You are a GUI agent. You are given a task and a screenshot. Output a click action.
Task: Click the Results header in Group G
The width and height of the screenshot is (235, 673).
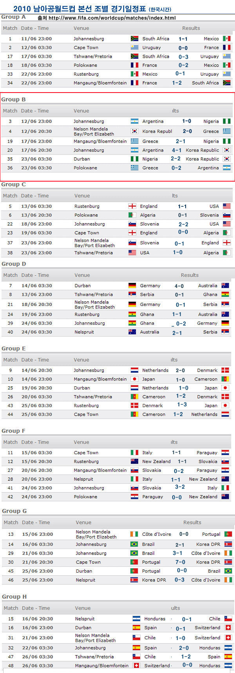coord(192,522)
